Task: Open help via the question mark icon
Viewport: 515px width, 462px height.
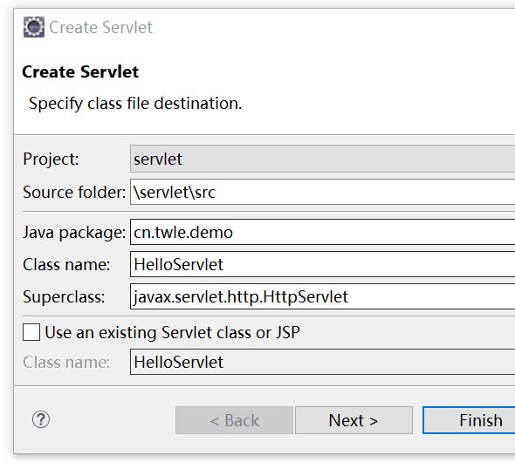Action: click(x=41, y=419)
